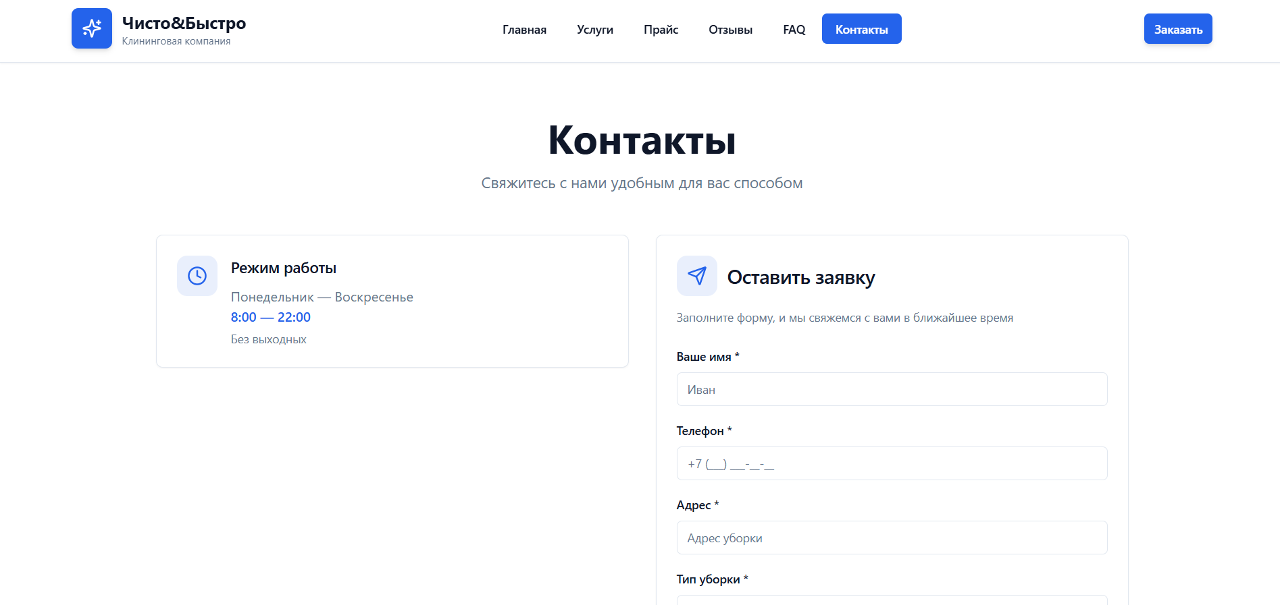The image size is (1280, 605).
Task: Open the Главная page from navigation
Action: tap(524, 30)
